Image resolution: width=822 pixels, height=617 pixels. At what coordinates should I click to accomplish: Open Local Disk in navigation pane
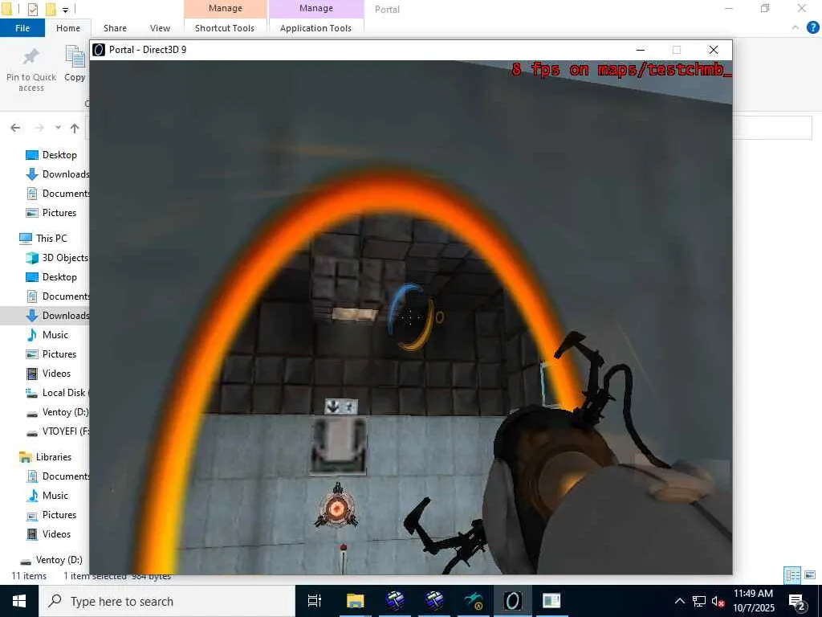(x=58, y=392)
